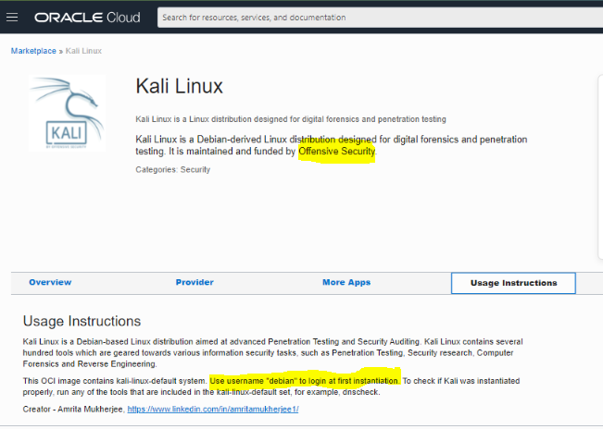603x429 pixels.
Task: Click the Categories: Security label
Action: pos(172,169)
